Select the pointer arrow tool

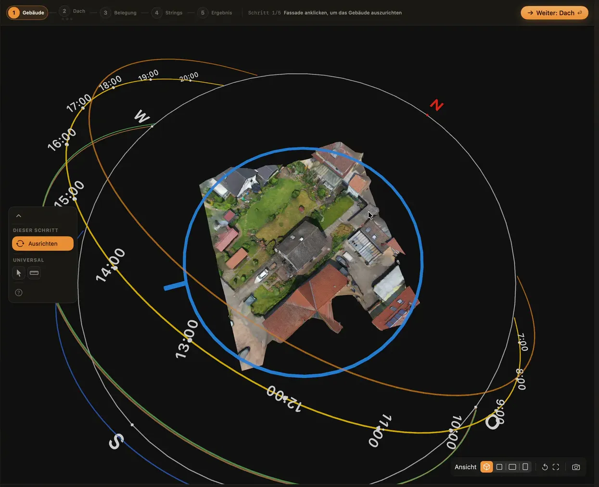click(19, 273)
